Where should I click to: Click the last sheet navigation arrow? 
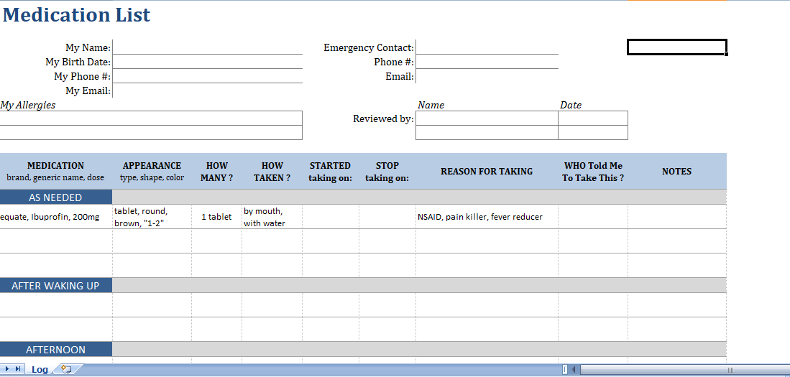(18, 369)
